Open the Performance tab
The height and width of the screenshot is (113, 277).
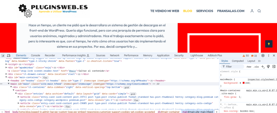point(131,56)
